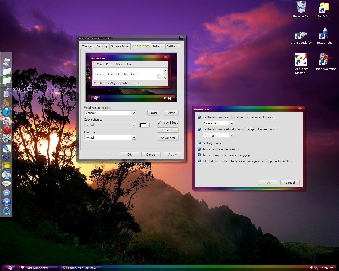Toggle Hide underlined letters checkbox
Image resolution: width=339 pixels, height=271 pixels.
(x=199, y=161)
